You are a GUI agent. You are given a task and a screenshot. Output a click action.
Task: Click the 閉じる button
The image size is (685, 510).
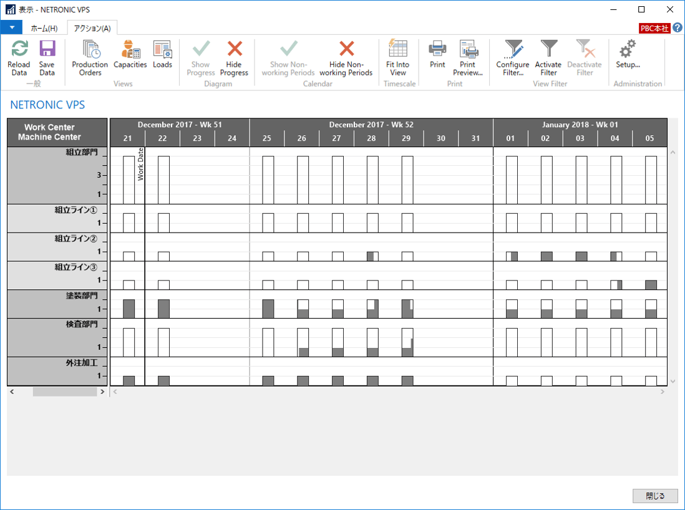(x=655, y=496)
